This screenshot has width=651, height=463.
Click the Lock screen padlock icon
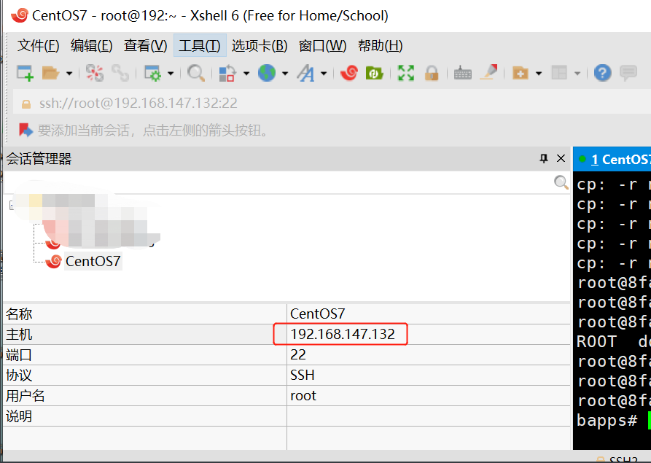coord(432,73)
